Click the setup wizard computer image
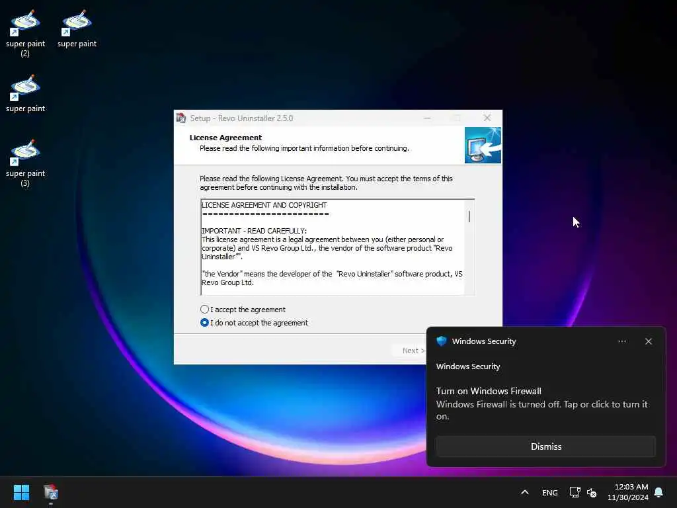 [483, 145]
